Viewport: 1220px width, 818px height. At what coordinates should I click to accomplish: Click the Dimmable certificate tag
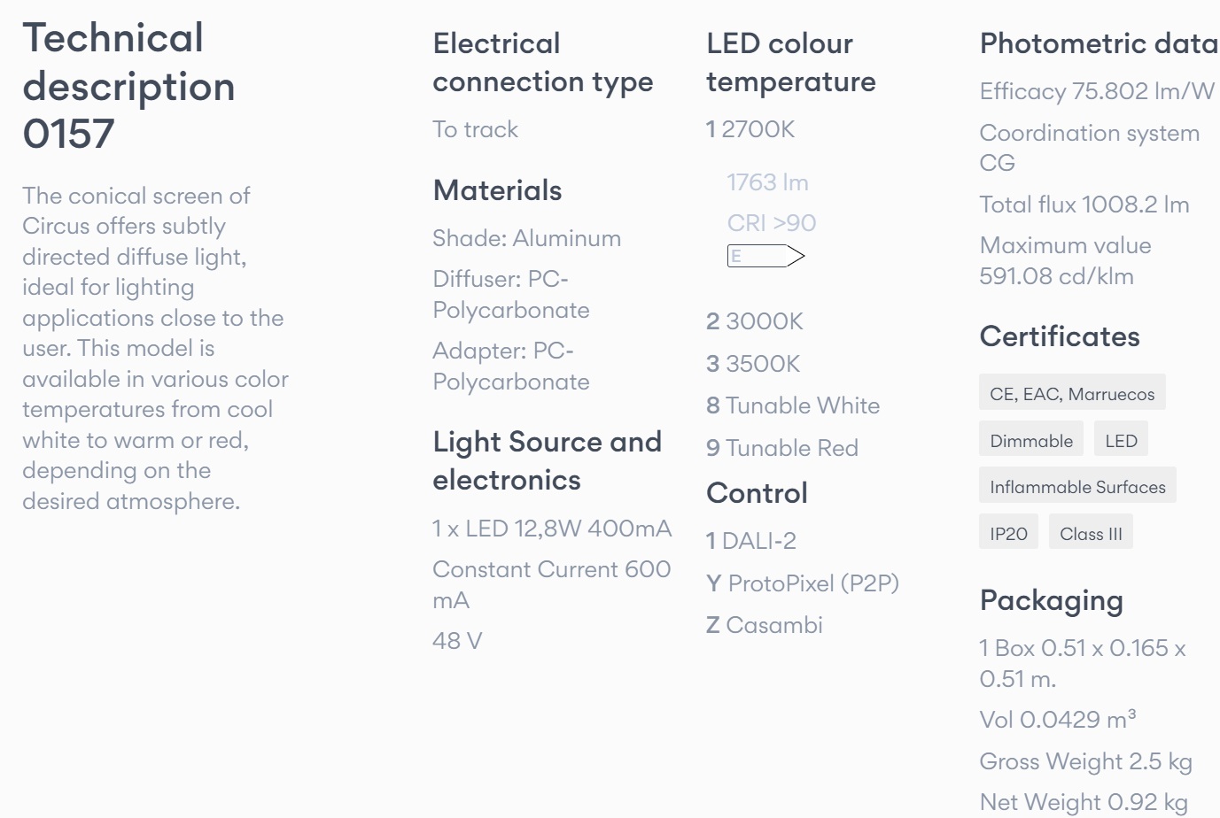pyautogui.click(x=1031, y=441)
